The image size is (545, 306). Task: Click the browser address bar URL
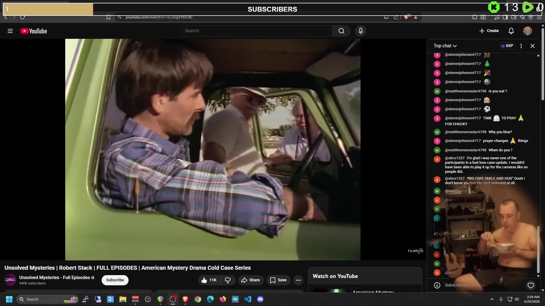(159, 17)
